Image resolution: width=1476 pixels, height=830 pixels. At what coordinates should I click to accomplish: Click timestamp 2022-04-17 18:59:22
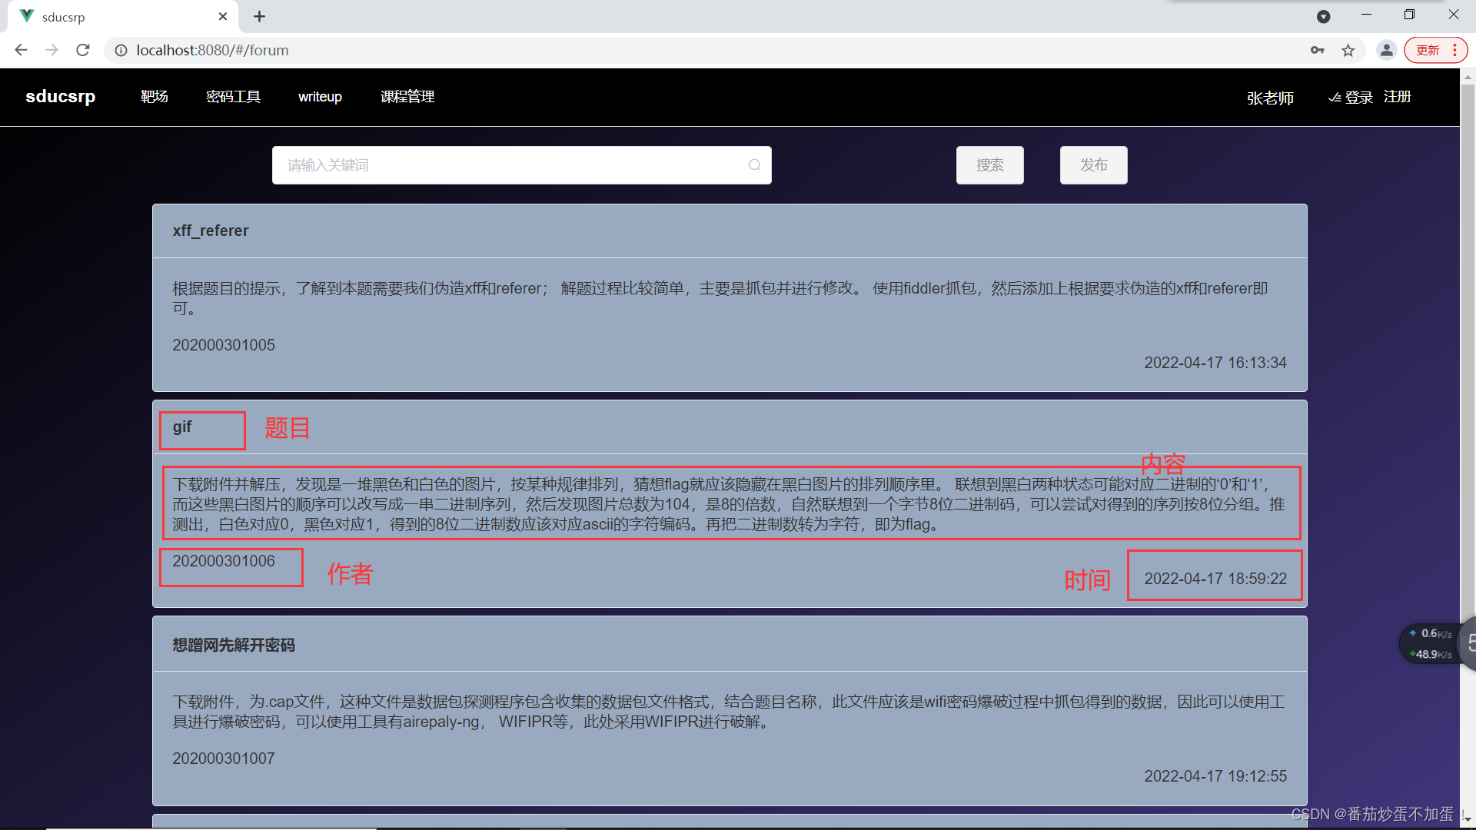[x=1215, y=579]
